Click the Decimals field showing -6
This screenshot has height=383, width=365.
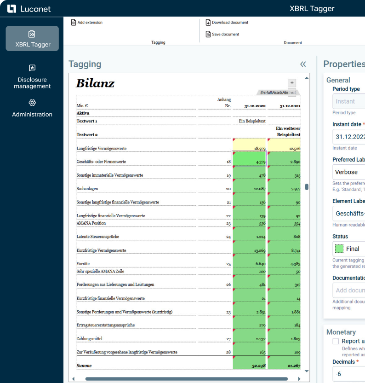click(349, 374)
